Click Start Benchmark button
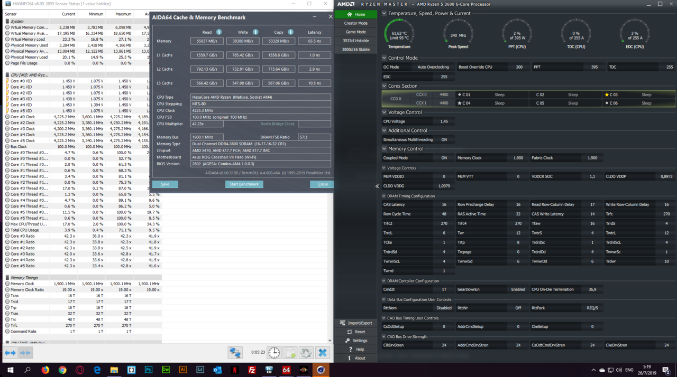 tap(244, 184)
